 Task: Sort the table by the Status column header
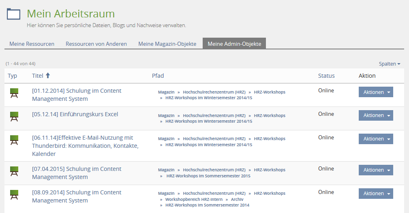click(x=326, y=76)
